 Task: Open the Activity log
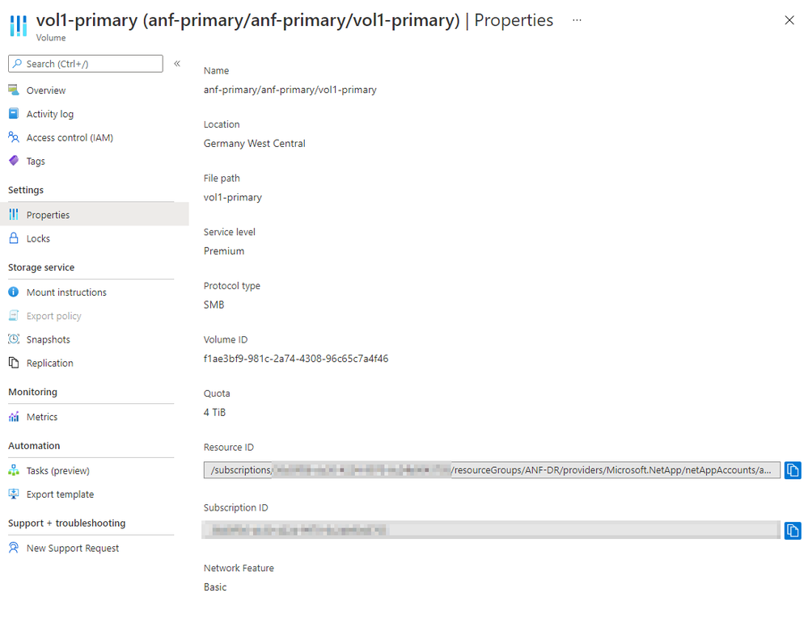click(x=50, y=114)
